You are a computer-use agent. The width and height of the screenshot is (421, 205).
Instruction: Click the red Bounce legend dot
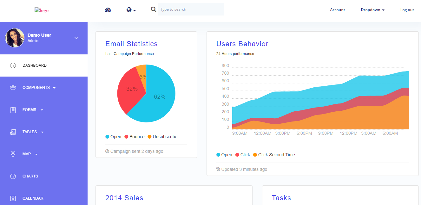click(126, 137)
